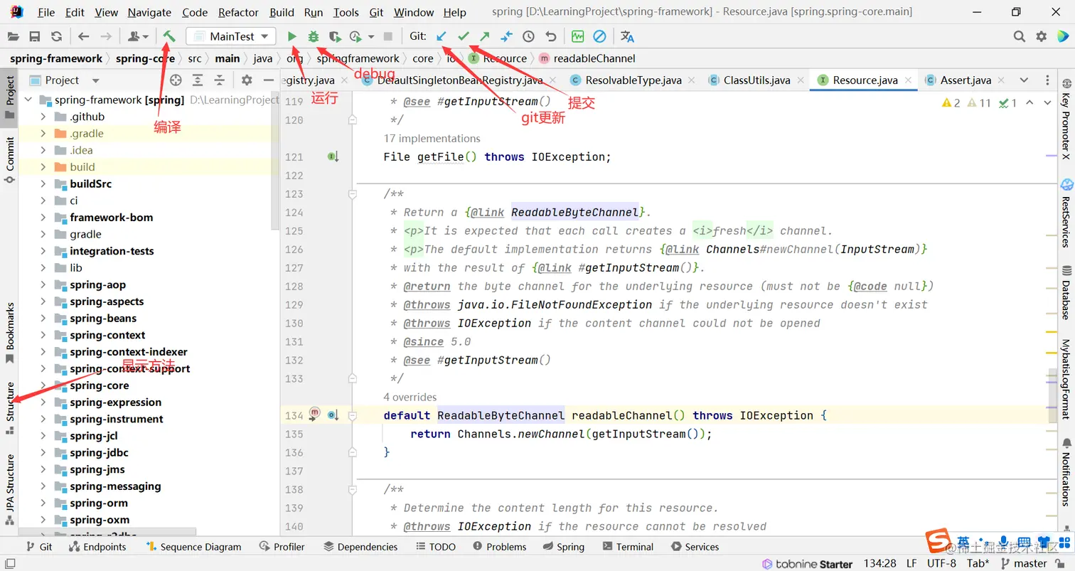
Task: Collapse the spring-framework root node
Action: 28,100
